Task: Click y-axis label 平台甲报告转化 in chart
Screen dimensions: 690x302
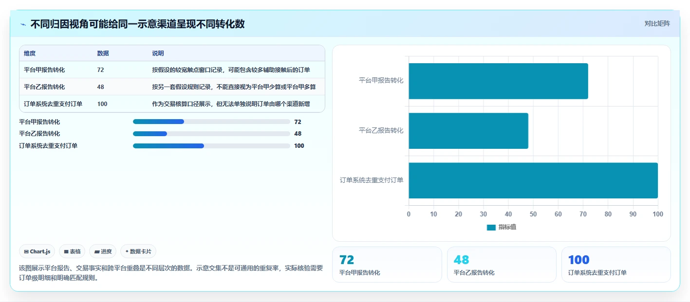Action: pyautogui.click(x=381, y=81)
